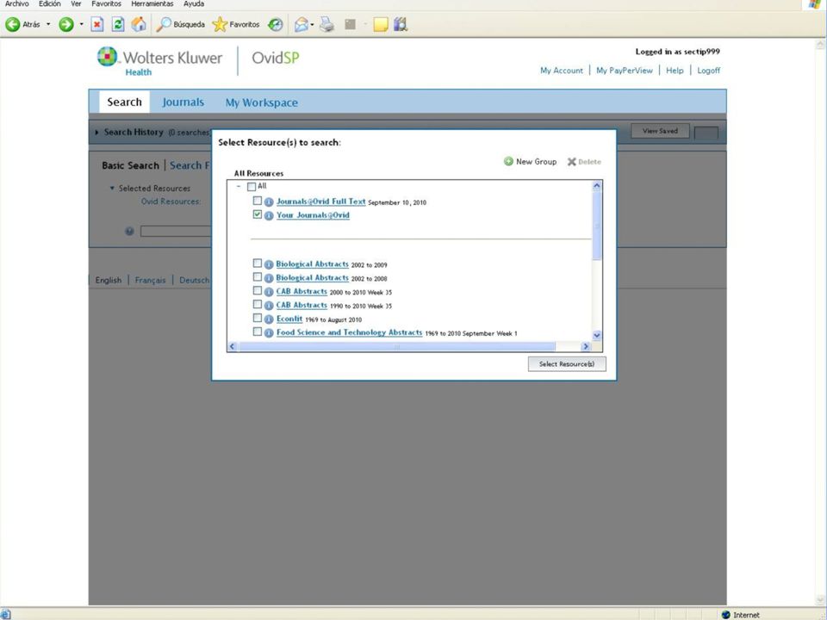Open the Edición menu

click(x=50, y=3)
